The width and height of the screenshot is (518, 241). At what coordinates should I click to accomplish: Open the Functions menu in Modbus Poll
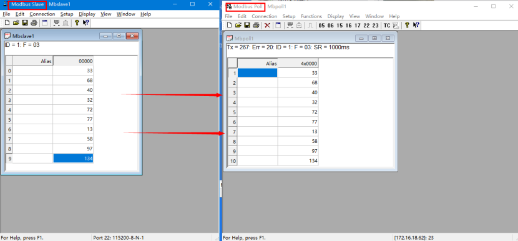coord(311,16)
